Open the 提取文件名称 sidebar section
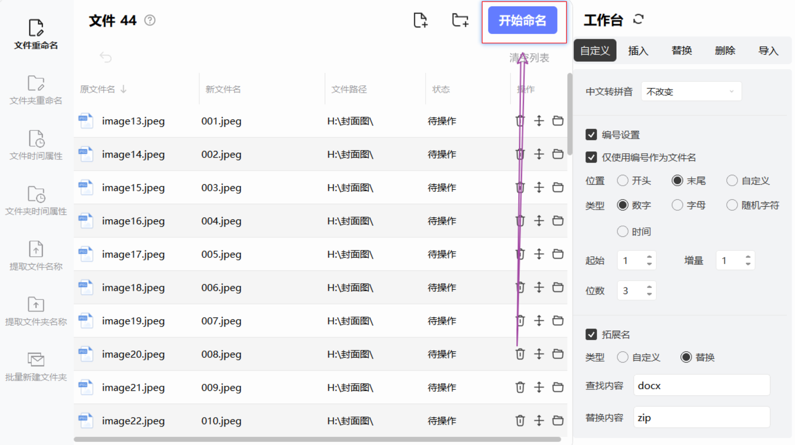Image resolution: width=795 pixels, height=445 pixels. [x=36, y=256]
